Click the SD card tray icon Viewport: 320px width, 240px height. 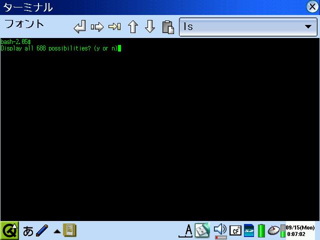pos(249,230)
